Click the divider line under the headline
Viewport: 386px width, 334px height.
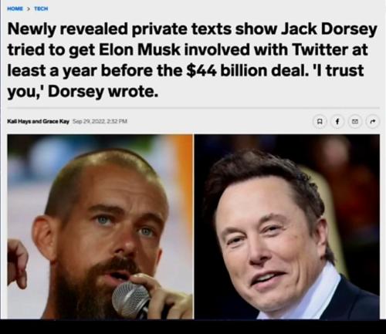pos(194,108)
